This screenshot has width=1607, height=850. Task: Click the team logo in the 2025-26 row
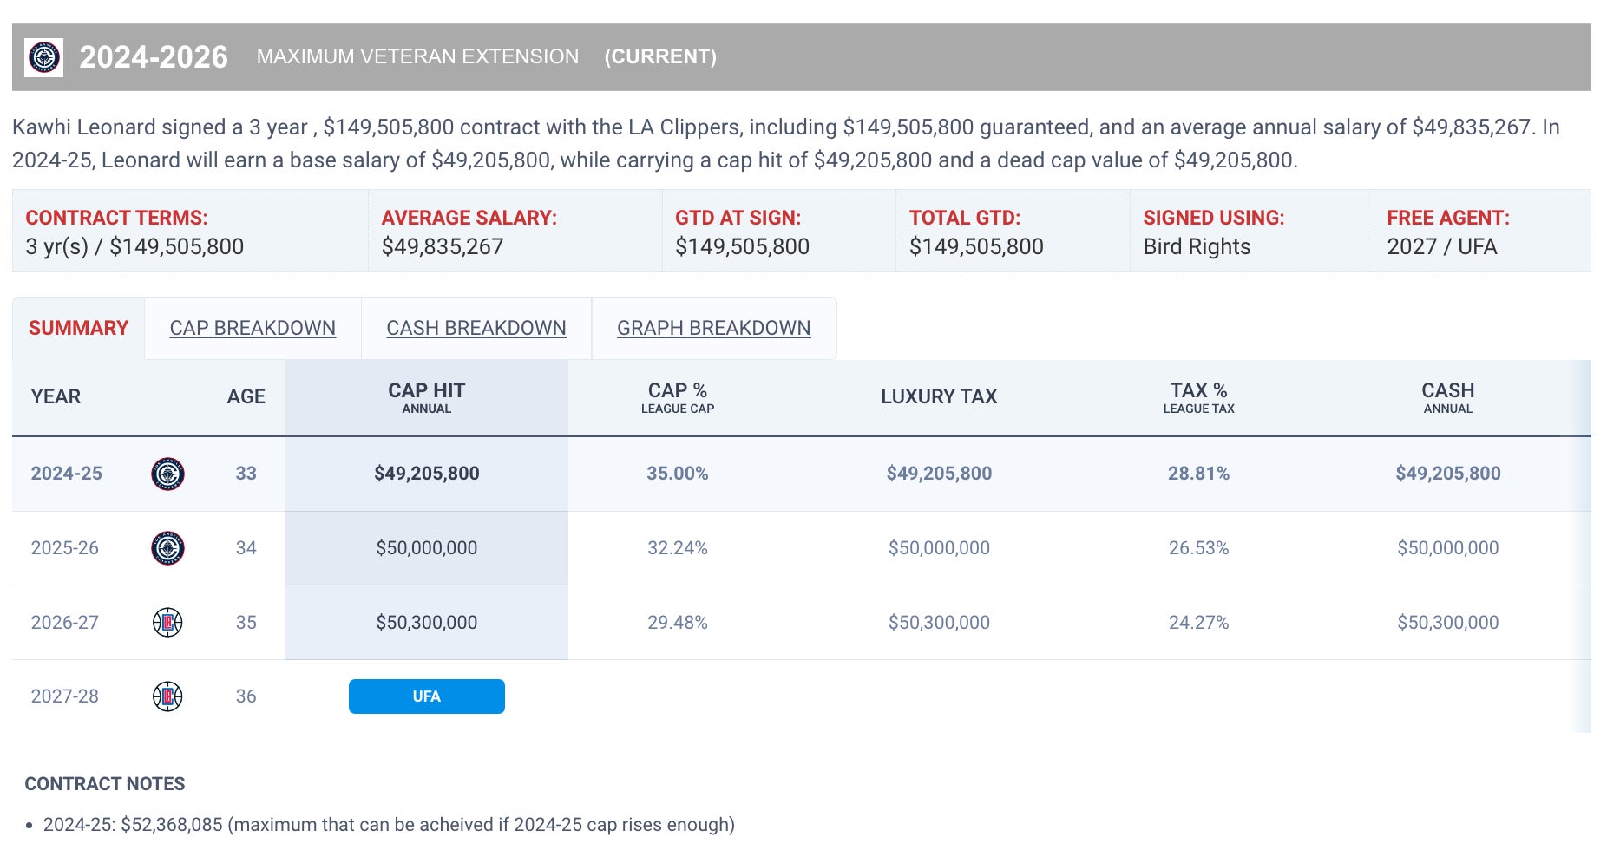pos(167,548)
